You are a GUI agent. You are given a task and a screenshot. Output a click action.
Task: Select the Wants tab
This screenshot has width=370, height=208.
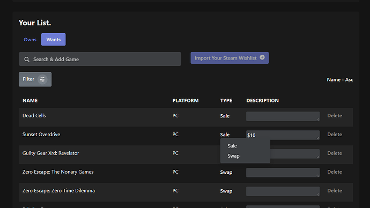coord(53,39)
